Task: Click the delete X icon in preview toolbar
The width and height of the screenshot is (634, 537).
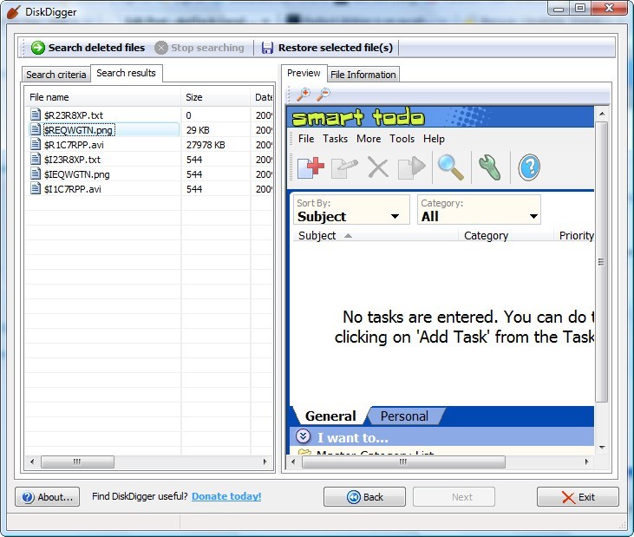Action: 378,167
